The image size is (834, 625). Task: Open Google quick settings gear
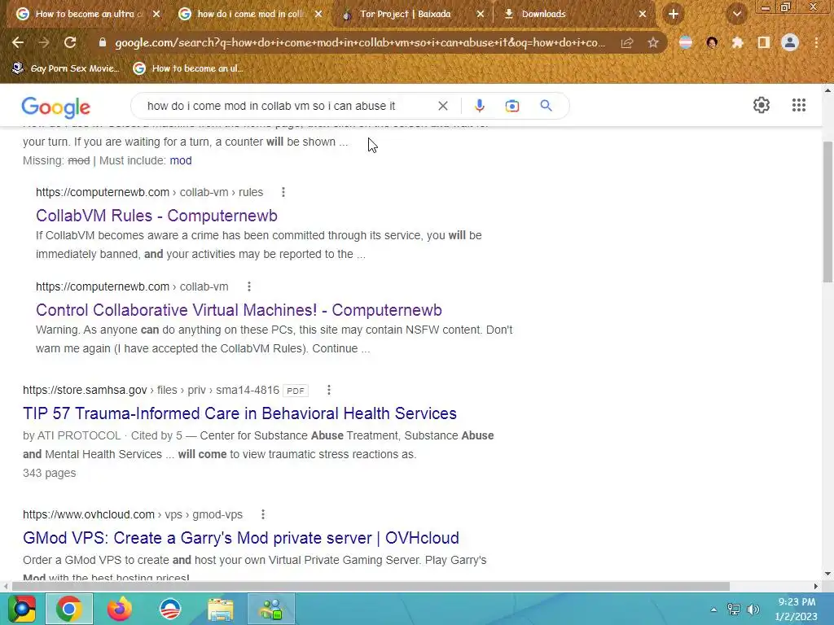762,105
